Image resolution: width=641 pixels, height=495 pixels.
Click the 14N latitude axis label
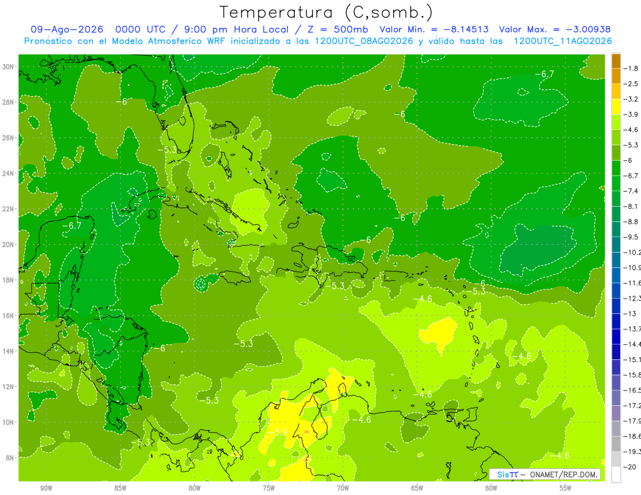[9, 351]
